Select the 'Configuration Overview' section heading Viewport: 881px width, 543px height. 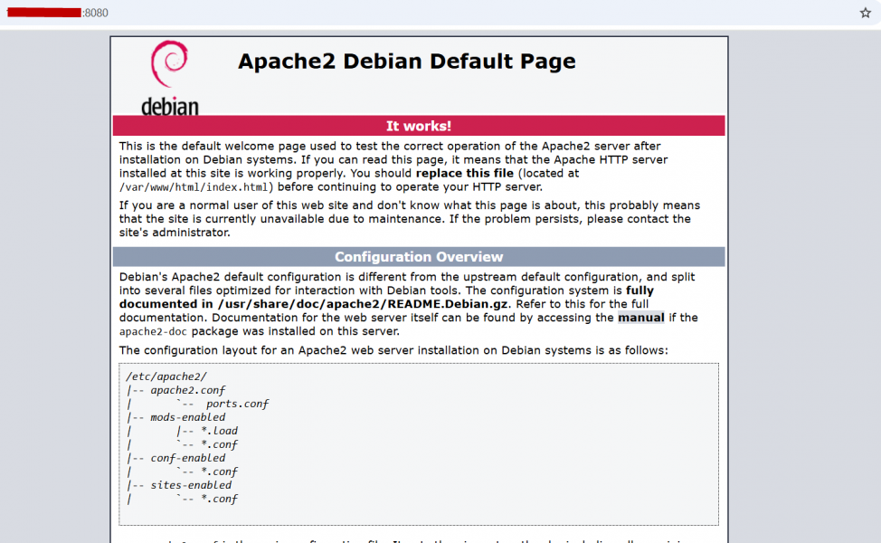419,257
